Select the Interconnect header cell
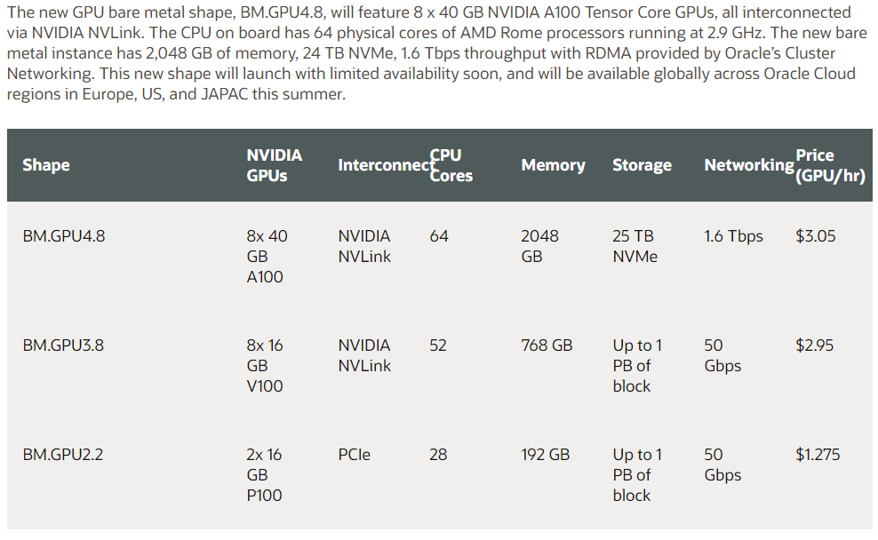The height and width of the screenshot is (540, 878). coord(387,165)
